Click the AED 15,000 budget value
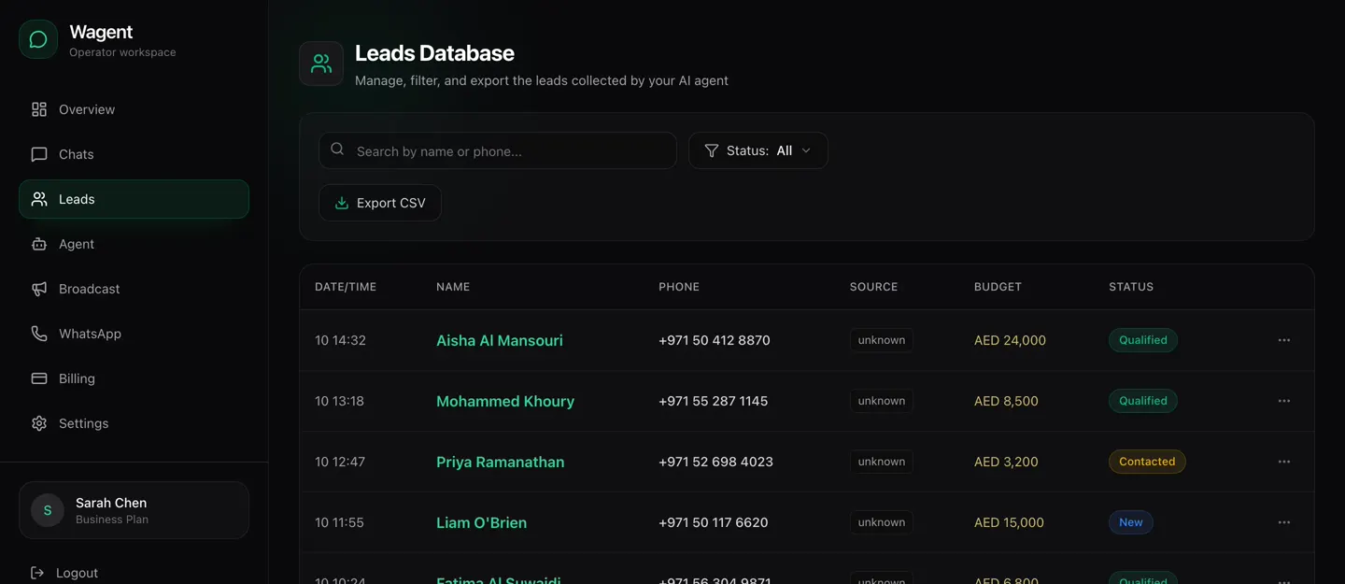The image size is (1345, 584). pyautogui.click(x=1009, y=522)
